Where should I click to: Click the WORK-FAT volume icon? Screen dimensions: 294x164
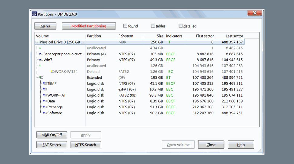(x=45, y=95)
